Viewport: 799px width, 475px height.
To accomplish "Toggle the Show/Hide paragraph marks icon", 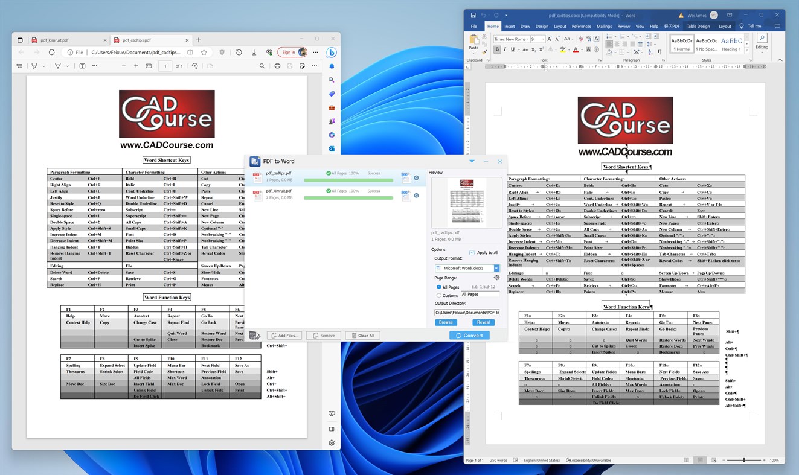I will [659, 52].
